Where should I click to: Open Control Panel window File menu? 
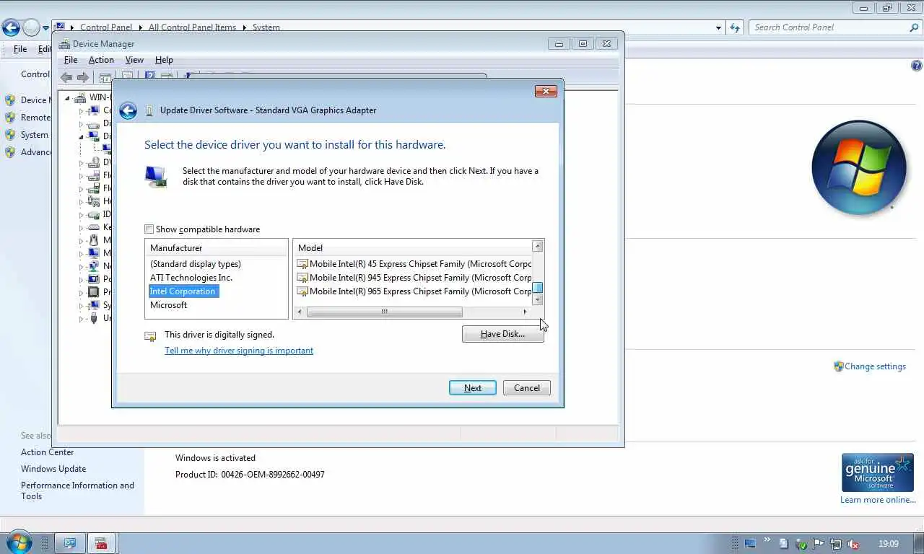[x=20, y=49]
